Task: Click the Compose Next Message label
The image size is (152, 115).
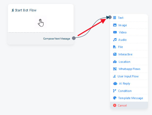Action: point(57,38)
